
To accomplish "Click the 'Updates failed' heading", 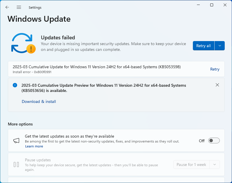I will click(58, 38).
